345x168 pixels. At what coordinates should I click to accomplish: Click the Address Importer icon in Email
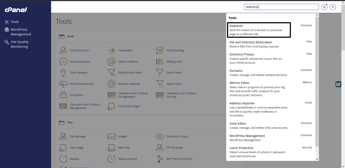[x=112, y=84]
